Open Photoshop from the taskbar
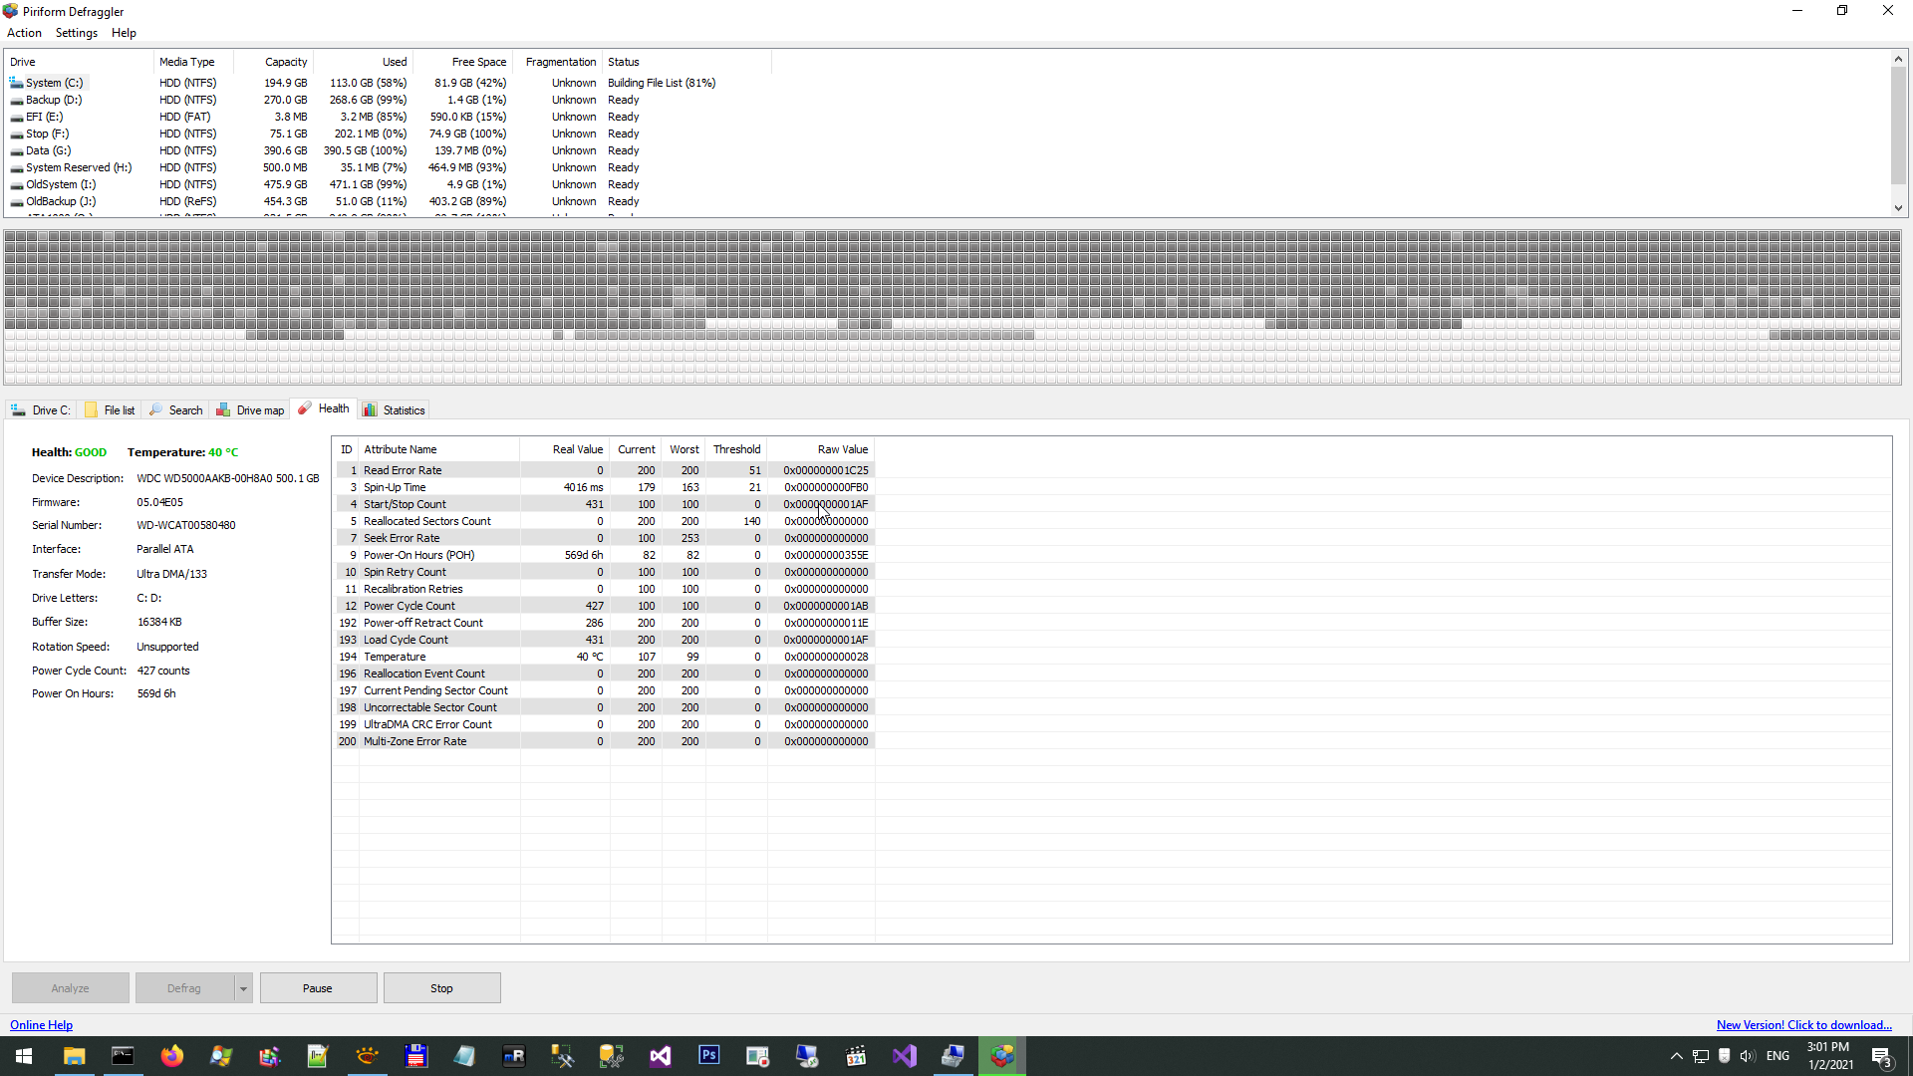This screenshot has height=1076, width=1913. coord(708,1056)
